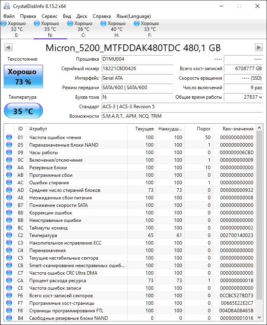This screenshot has width=267, height=325.
Task: Click status orb for Таймауты команд row
Action: [x=9, y=227]
